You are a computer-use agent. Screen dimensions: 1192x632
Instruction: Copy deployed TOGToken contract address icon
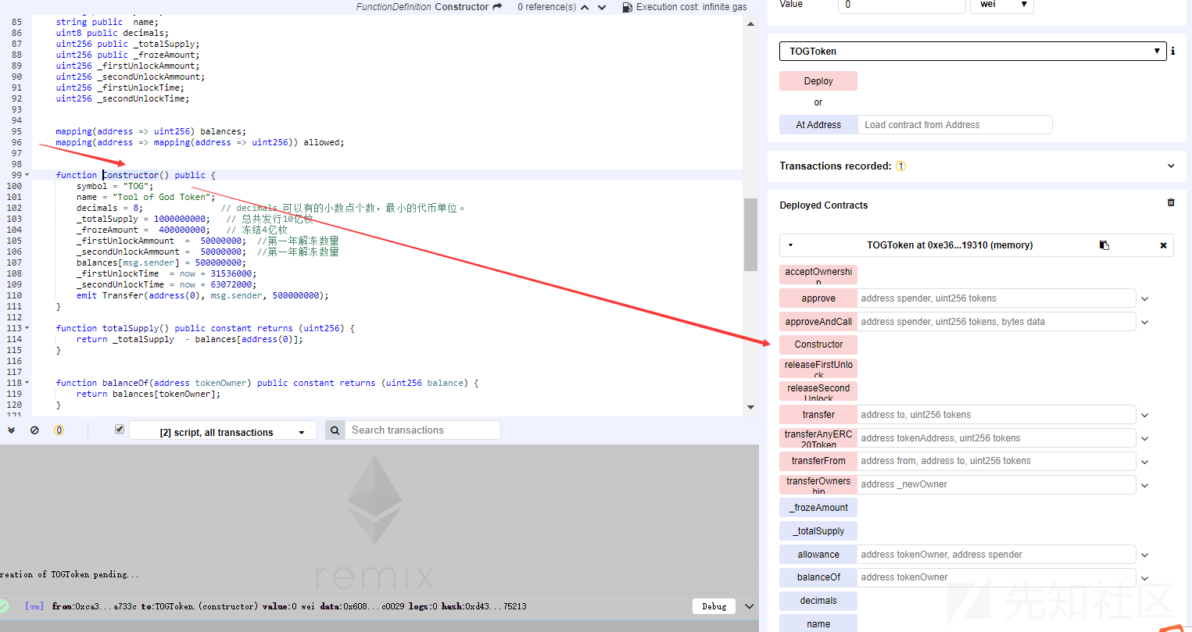click(1104, 245)
